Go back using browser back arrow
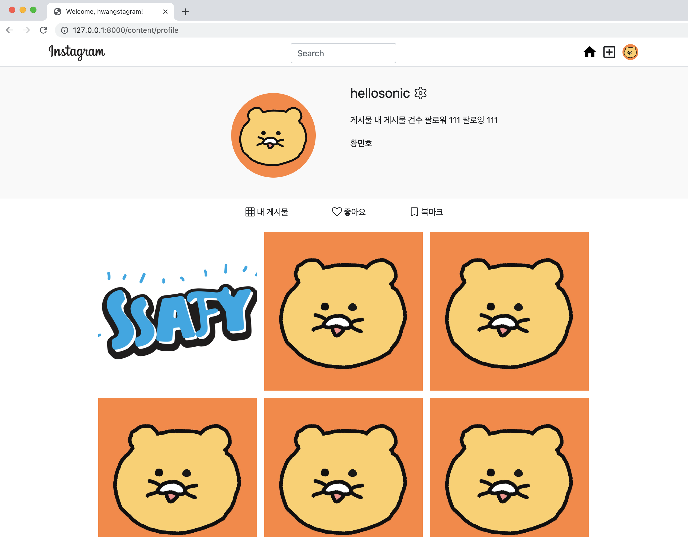Screen dimensions: 688x537 10,30
